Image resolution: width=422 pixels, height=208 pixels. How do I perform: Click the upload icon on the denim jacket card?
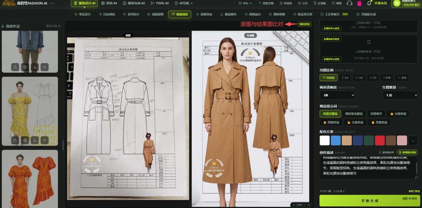(15, 67)
